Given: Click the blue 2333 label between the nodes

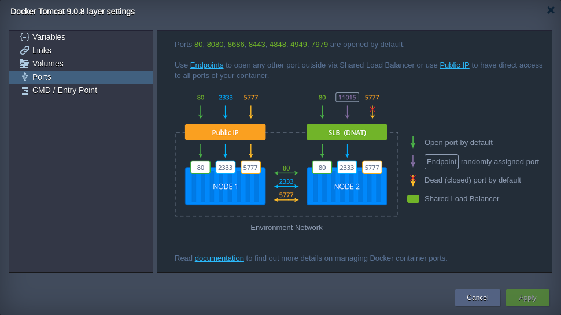Looking at the screenshot, I should (286, 181).
